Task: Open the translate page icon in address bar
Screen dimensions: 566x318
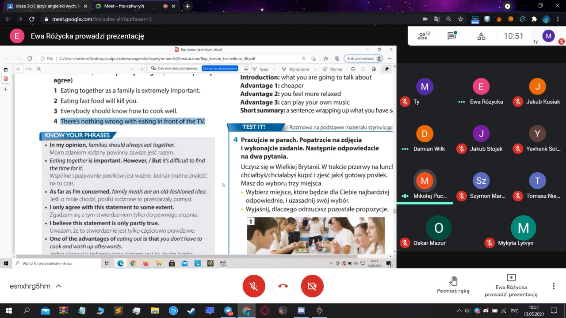Action: click(437, 19)
